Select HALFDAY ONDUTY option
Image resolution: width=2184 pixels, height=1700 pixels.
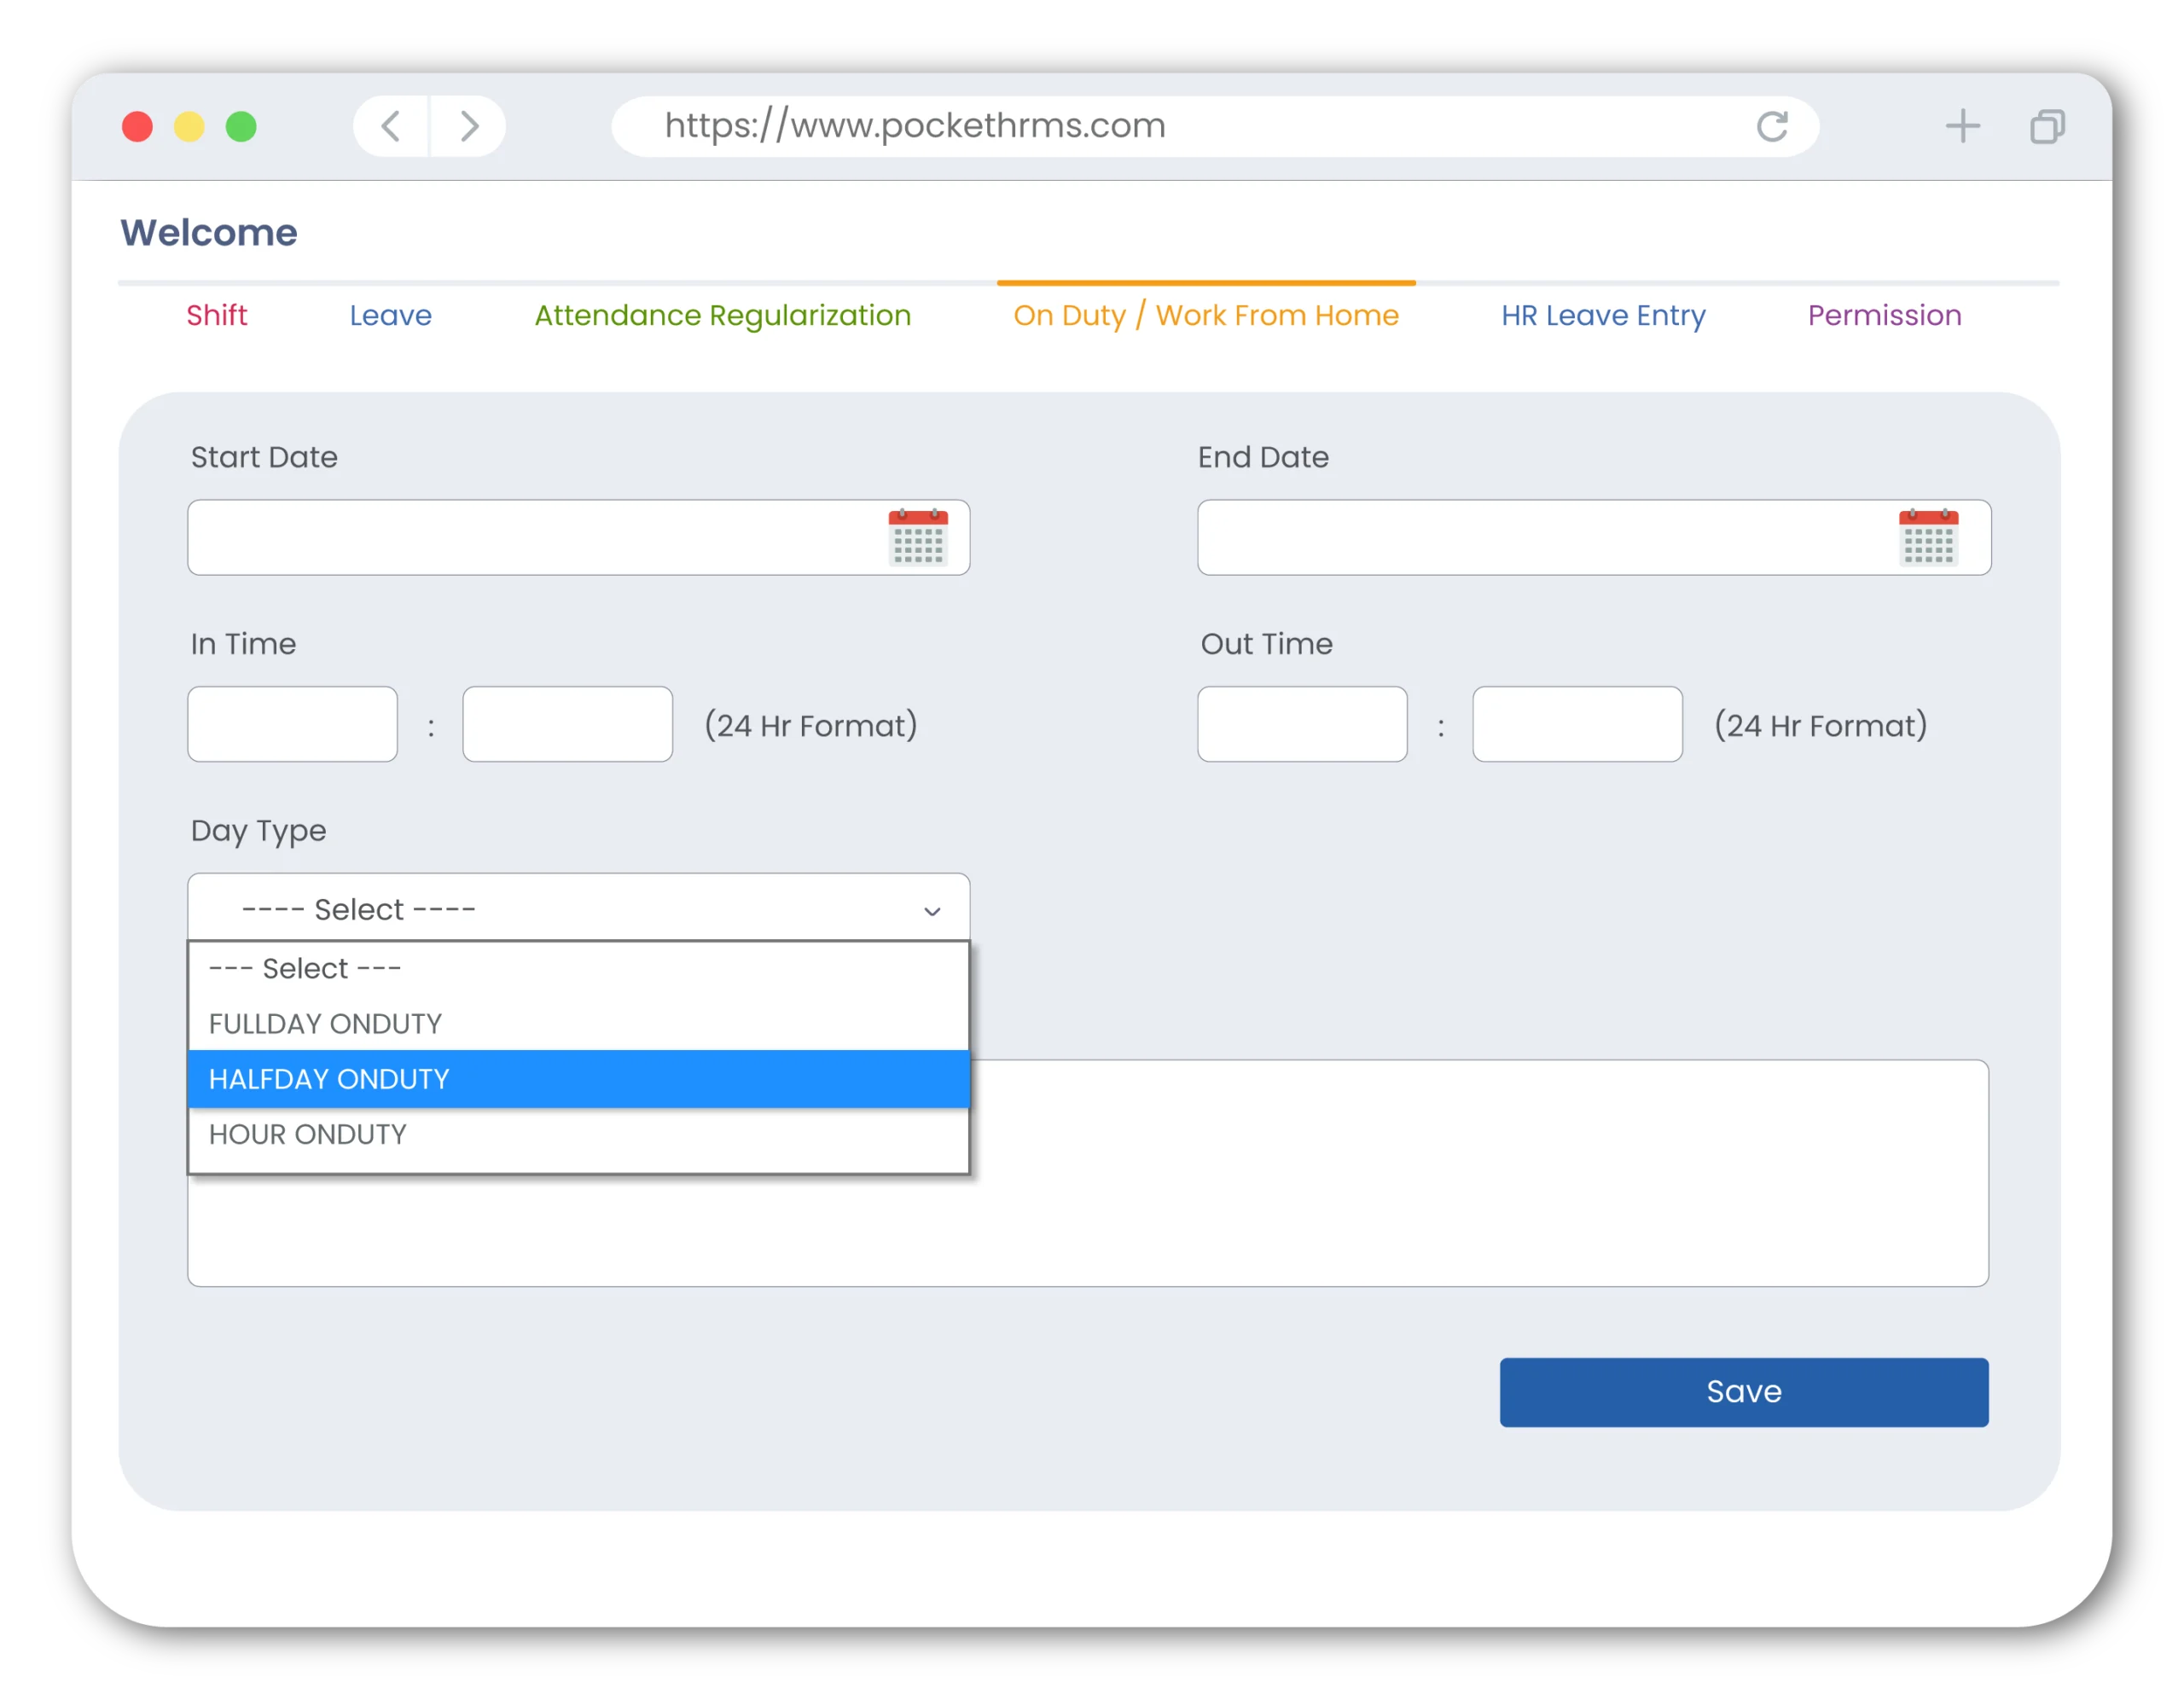pos(578,1078)
